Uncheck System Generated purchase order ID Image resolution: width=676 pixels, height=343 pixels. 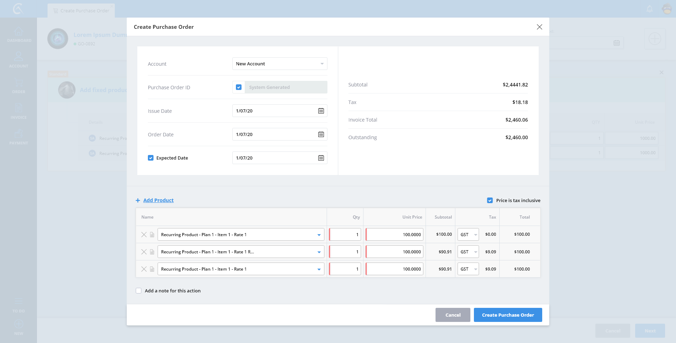[239, 87]
